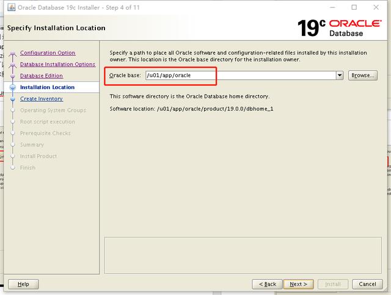The image size is (391, 295).
Task: Minimize the installer window
Action: (332, 7)
